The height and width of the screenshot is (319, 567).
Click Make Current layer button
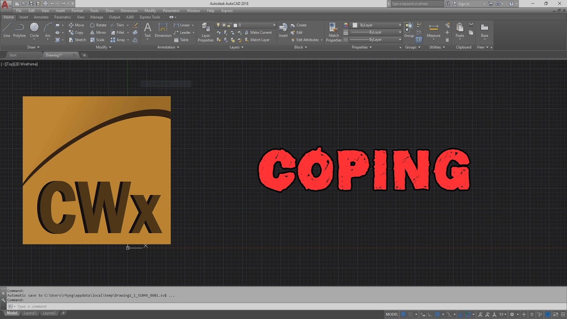(x=258, y=32)
